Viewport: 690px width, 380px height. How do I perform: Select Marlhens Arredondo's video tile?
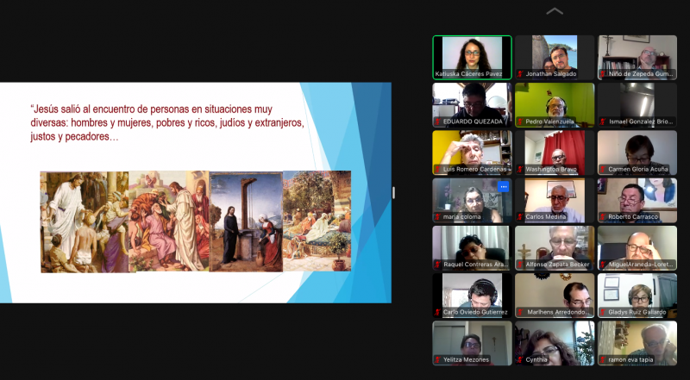(555, 296)
